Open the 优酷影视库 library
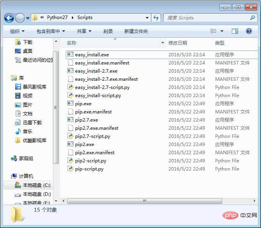This screenshot has width=261, height=228. [x=31, y=141]
